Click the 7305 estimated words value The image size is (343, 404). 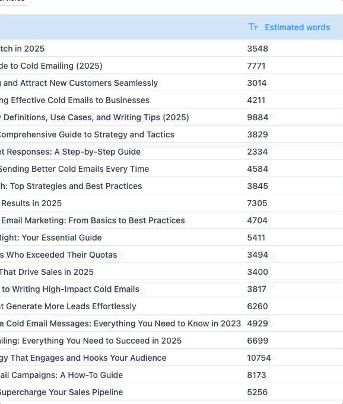tap(257, 203)
